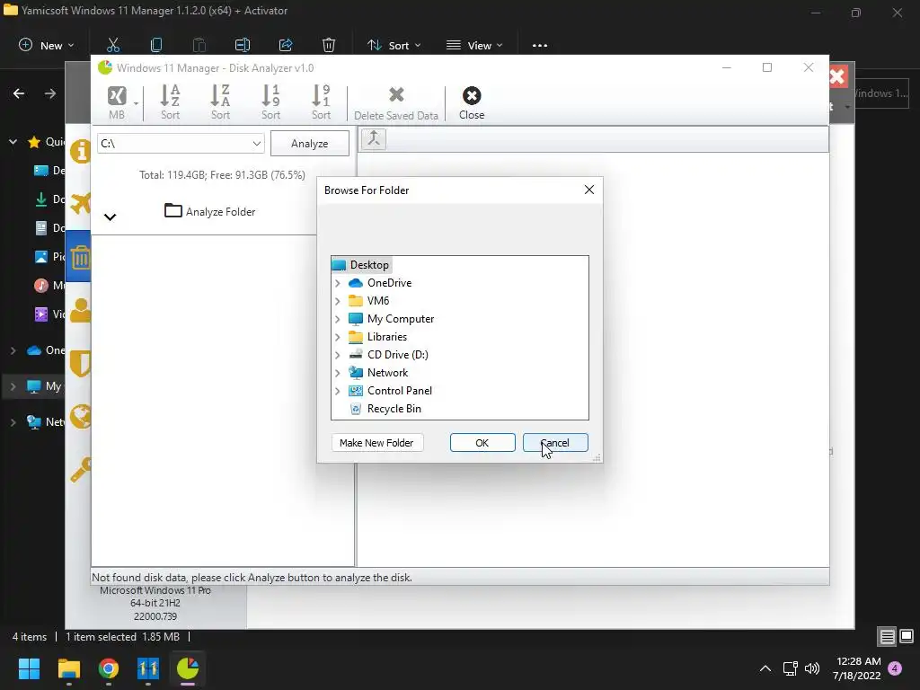Close the Browse For Folder dialog
Screen dimensions: 920x690
coord(589,190)
